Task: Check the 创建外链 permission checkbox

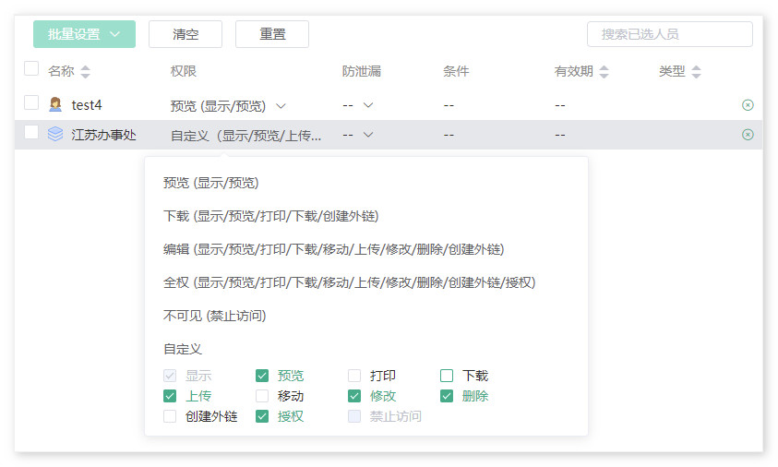Action: click(170, 416)
